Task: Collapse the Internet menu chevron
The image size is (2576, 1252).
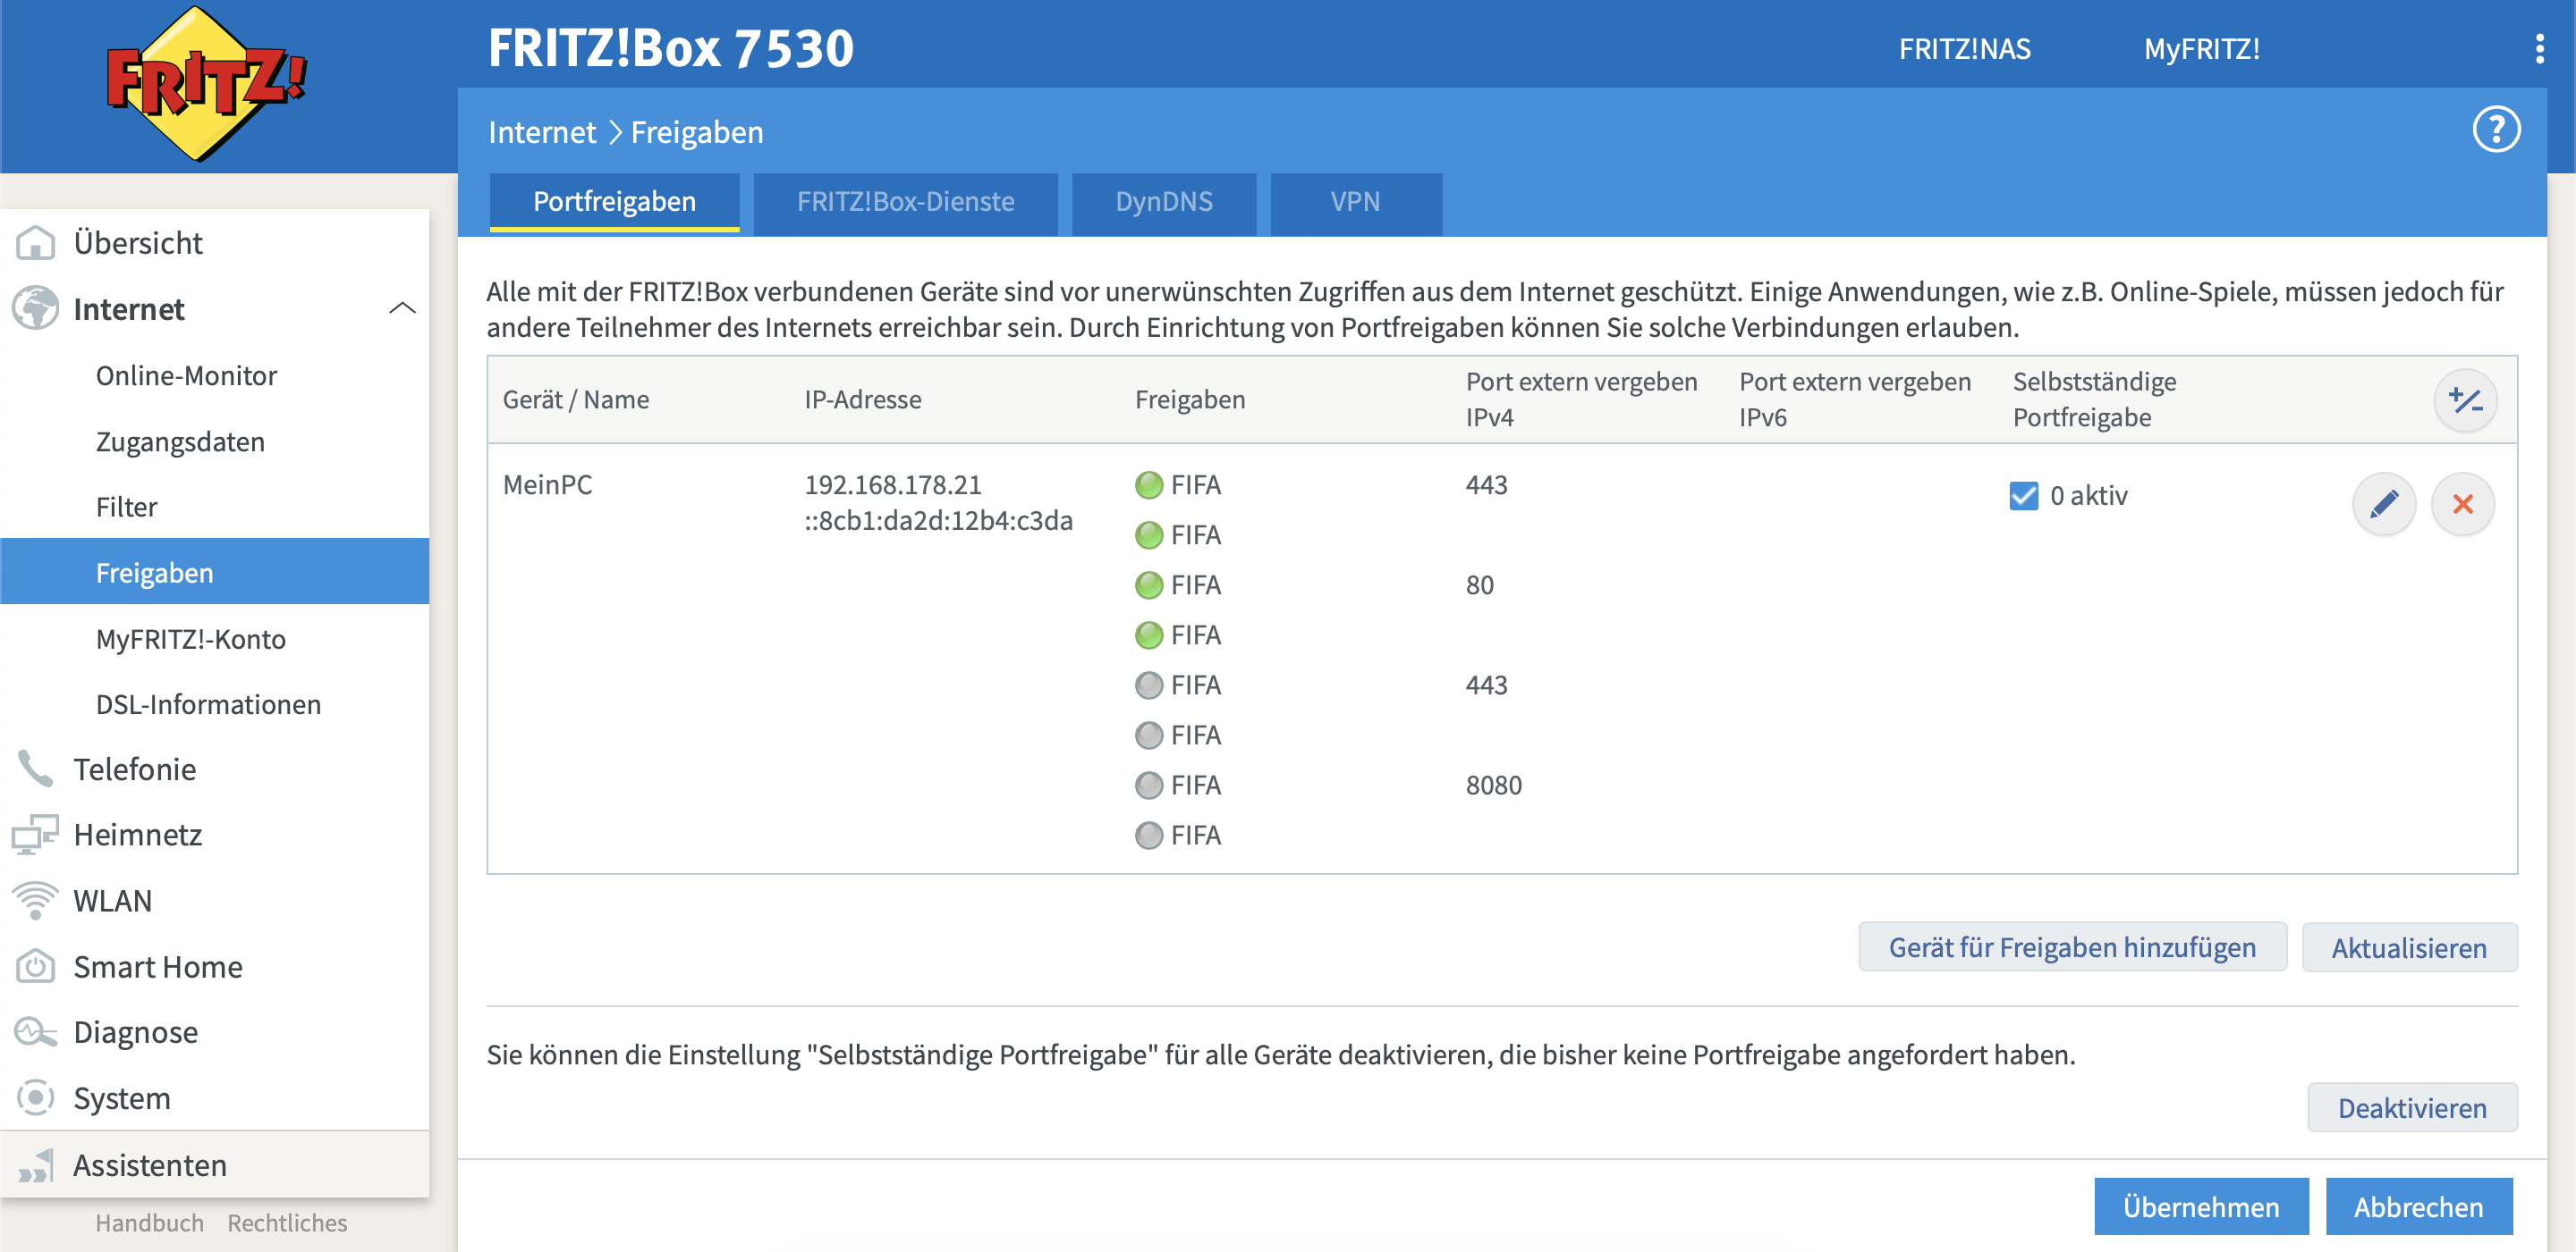Action: click(402, 307)
